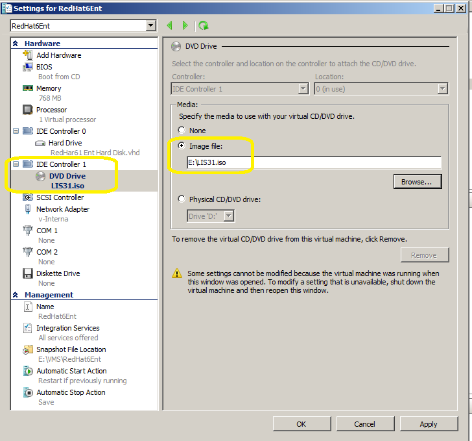Select the Image file radio button

182,146
